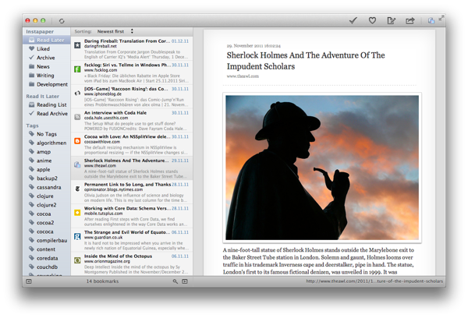
Task: Open the News folder
Action: point(47,66)
